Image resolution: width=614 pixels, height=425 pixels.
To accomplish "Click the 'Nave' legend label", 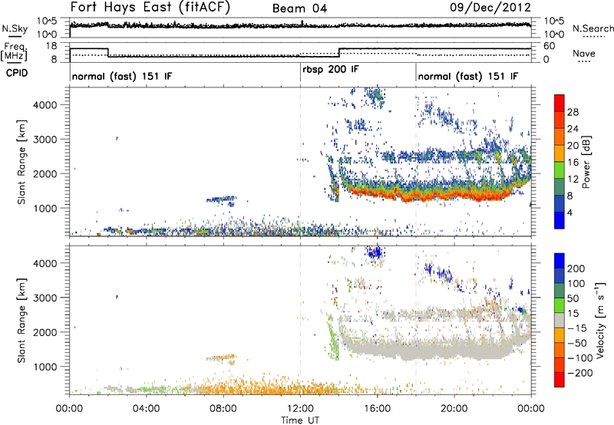I will click(x=583, y=53).
